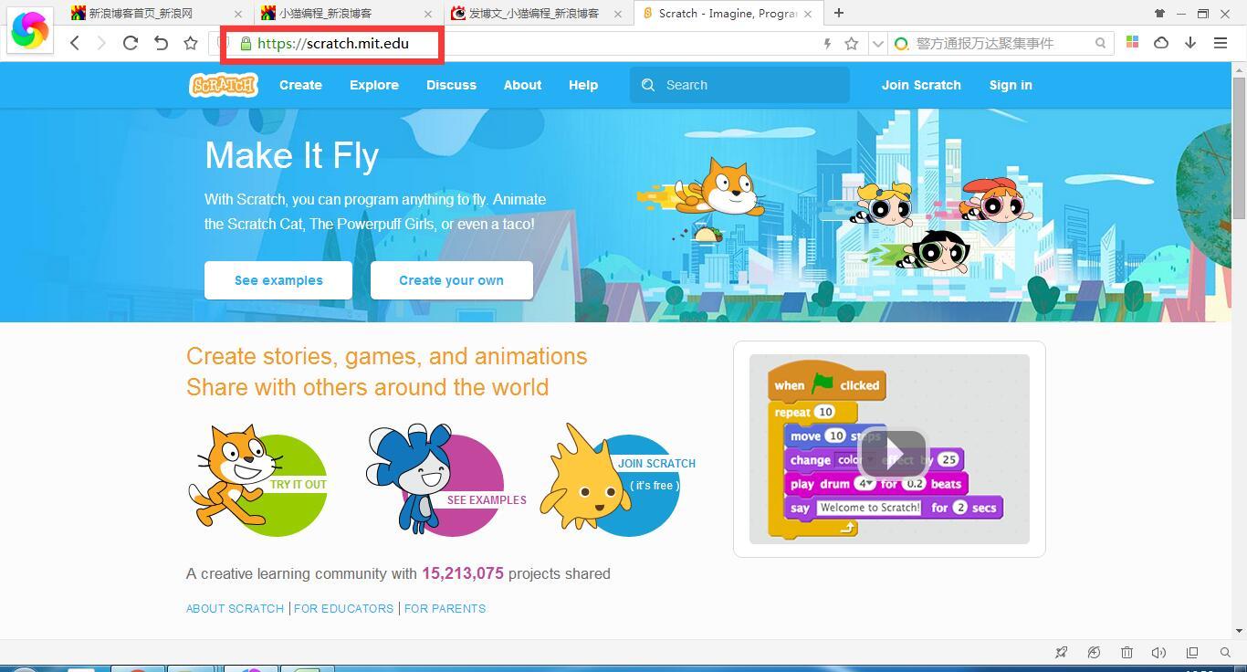Click the overlapping windows icon in status bar
Viewport: 1247px width, 672px height.
click(1192, 652)
